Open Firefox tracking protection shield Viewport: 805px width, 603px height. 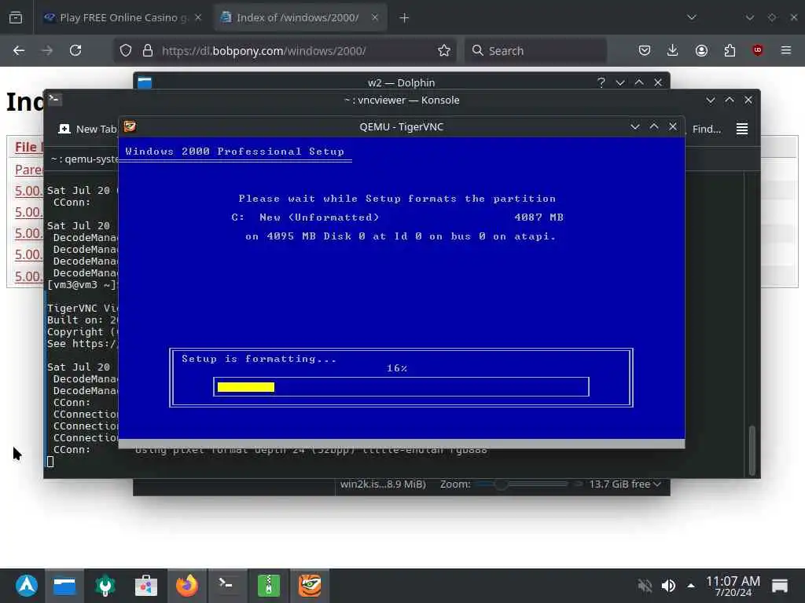(x=126, y=50)
